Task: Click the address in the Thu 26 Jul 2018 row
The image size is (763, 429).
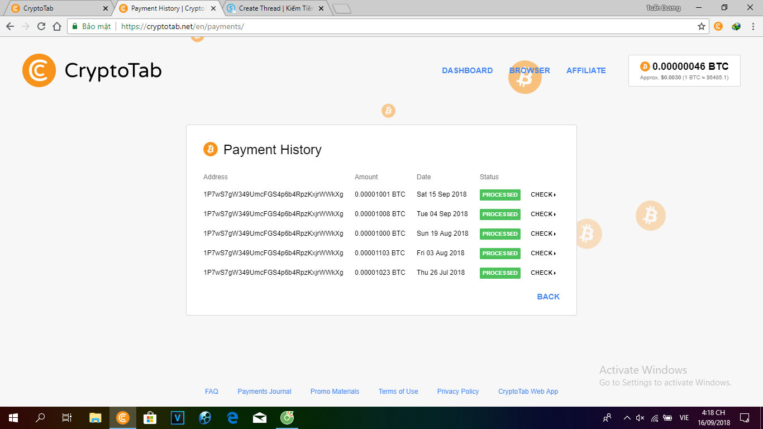Action: pos(273,273)
